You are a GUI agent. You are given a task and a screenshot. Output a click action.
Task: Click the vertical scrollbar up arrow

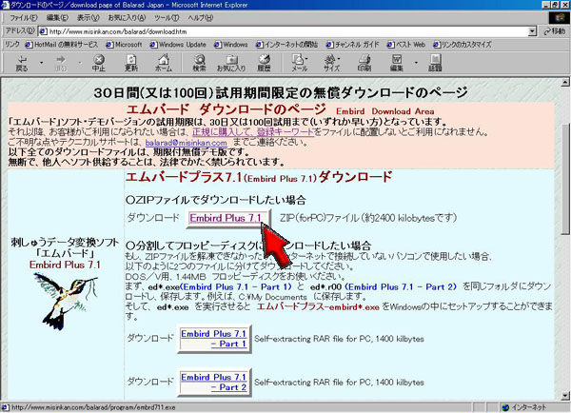(x=565, y=82)
